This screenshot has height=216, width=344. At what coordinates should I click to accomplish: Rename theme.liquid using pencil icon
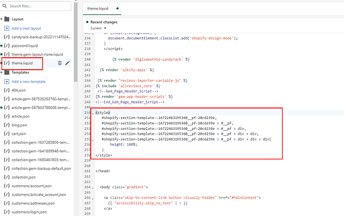68,63
